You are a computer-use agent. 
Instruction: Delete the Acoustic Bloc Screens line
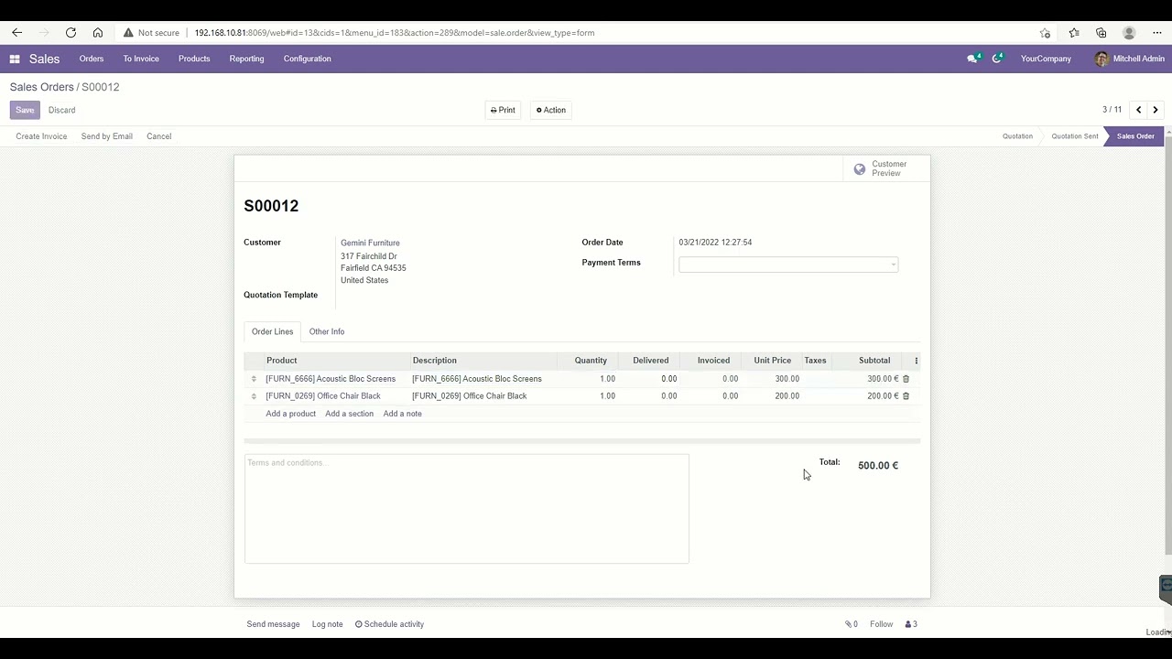click(906, 379)
